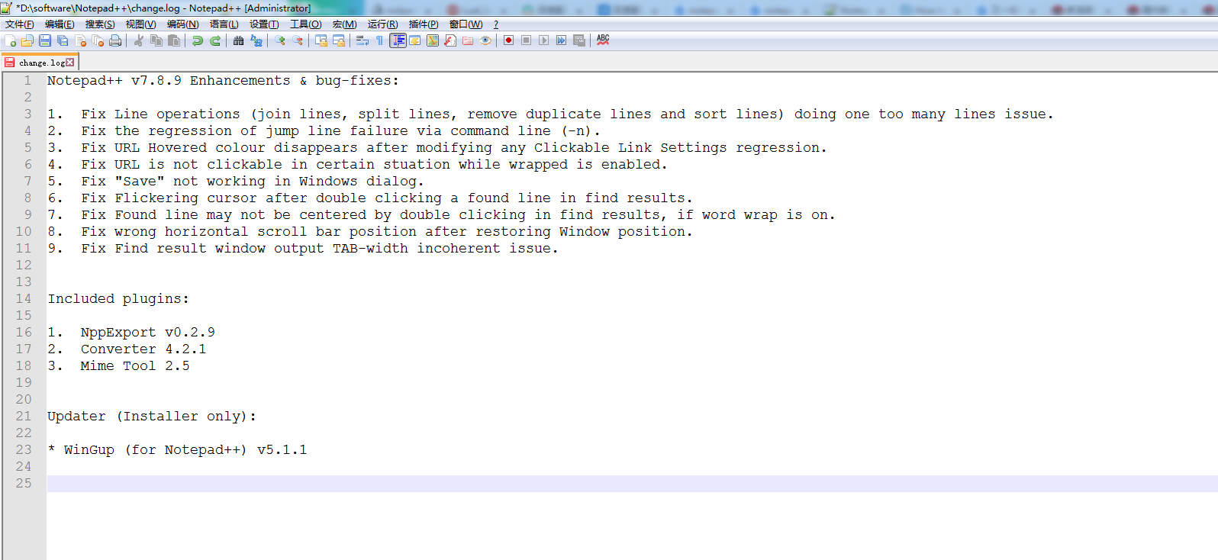
Task: Open Find with the binoculars icon
Action: [239, 40]
